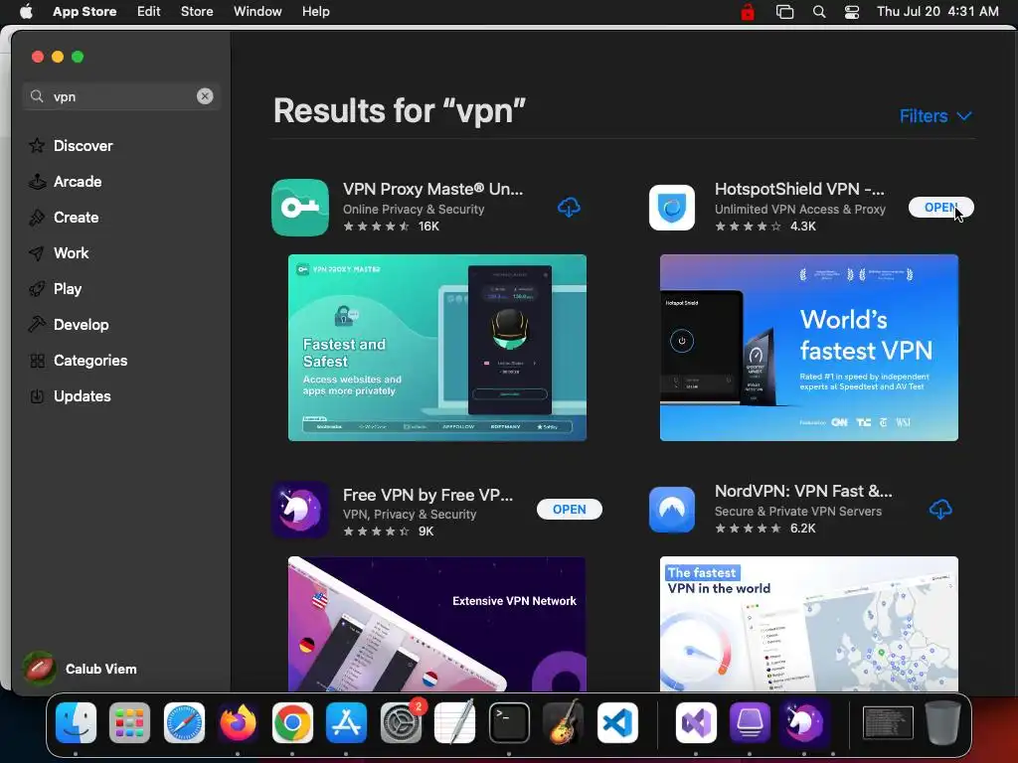Viewport: 1018px width, 763px height.
Task: Click the VPN Proxy Master app icon
Action: click(x=300, y=208)
